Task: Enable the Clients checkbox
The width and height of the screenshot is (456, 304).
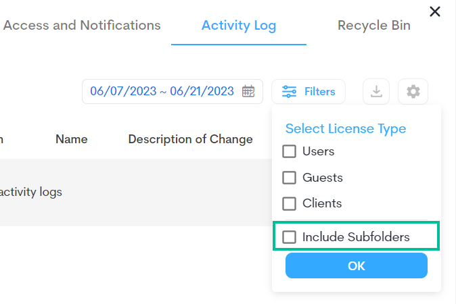Action: (290, 203)
